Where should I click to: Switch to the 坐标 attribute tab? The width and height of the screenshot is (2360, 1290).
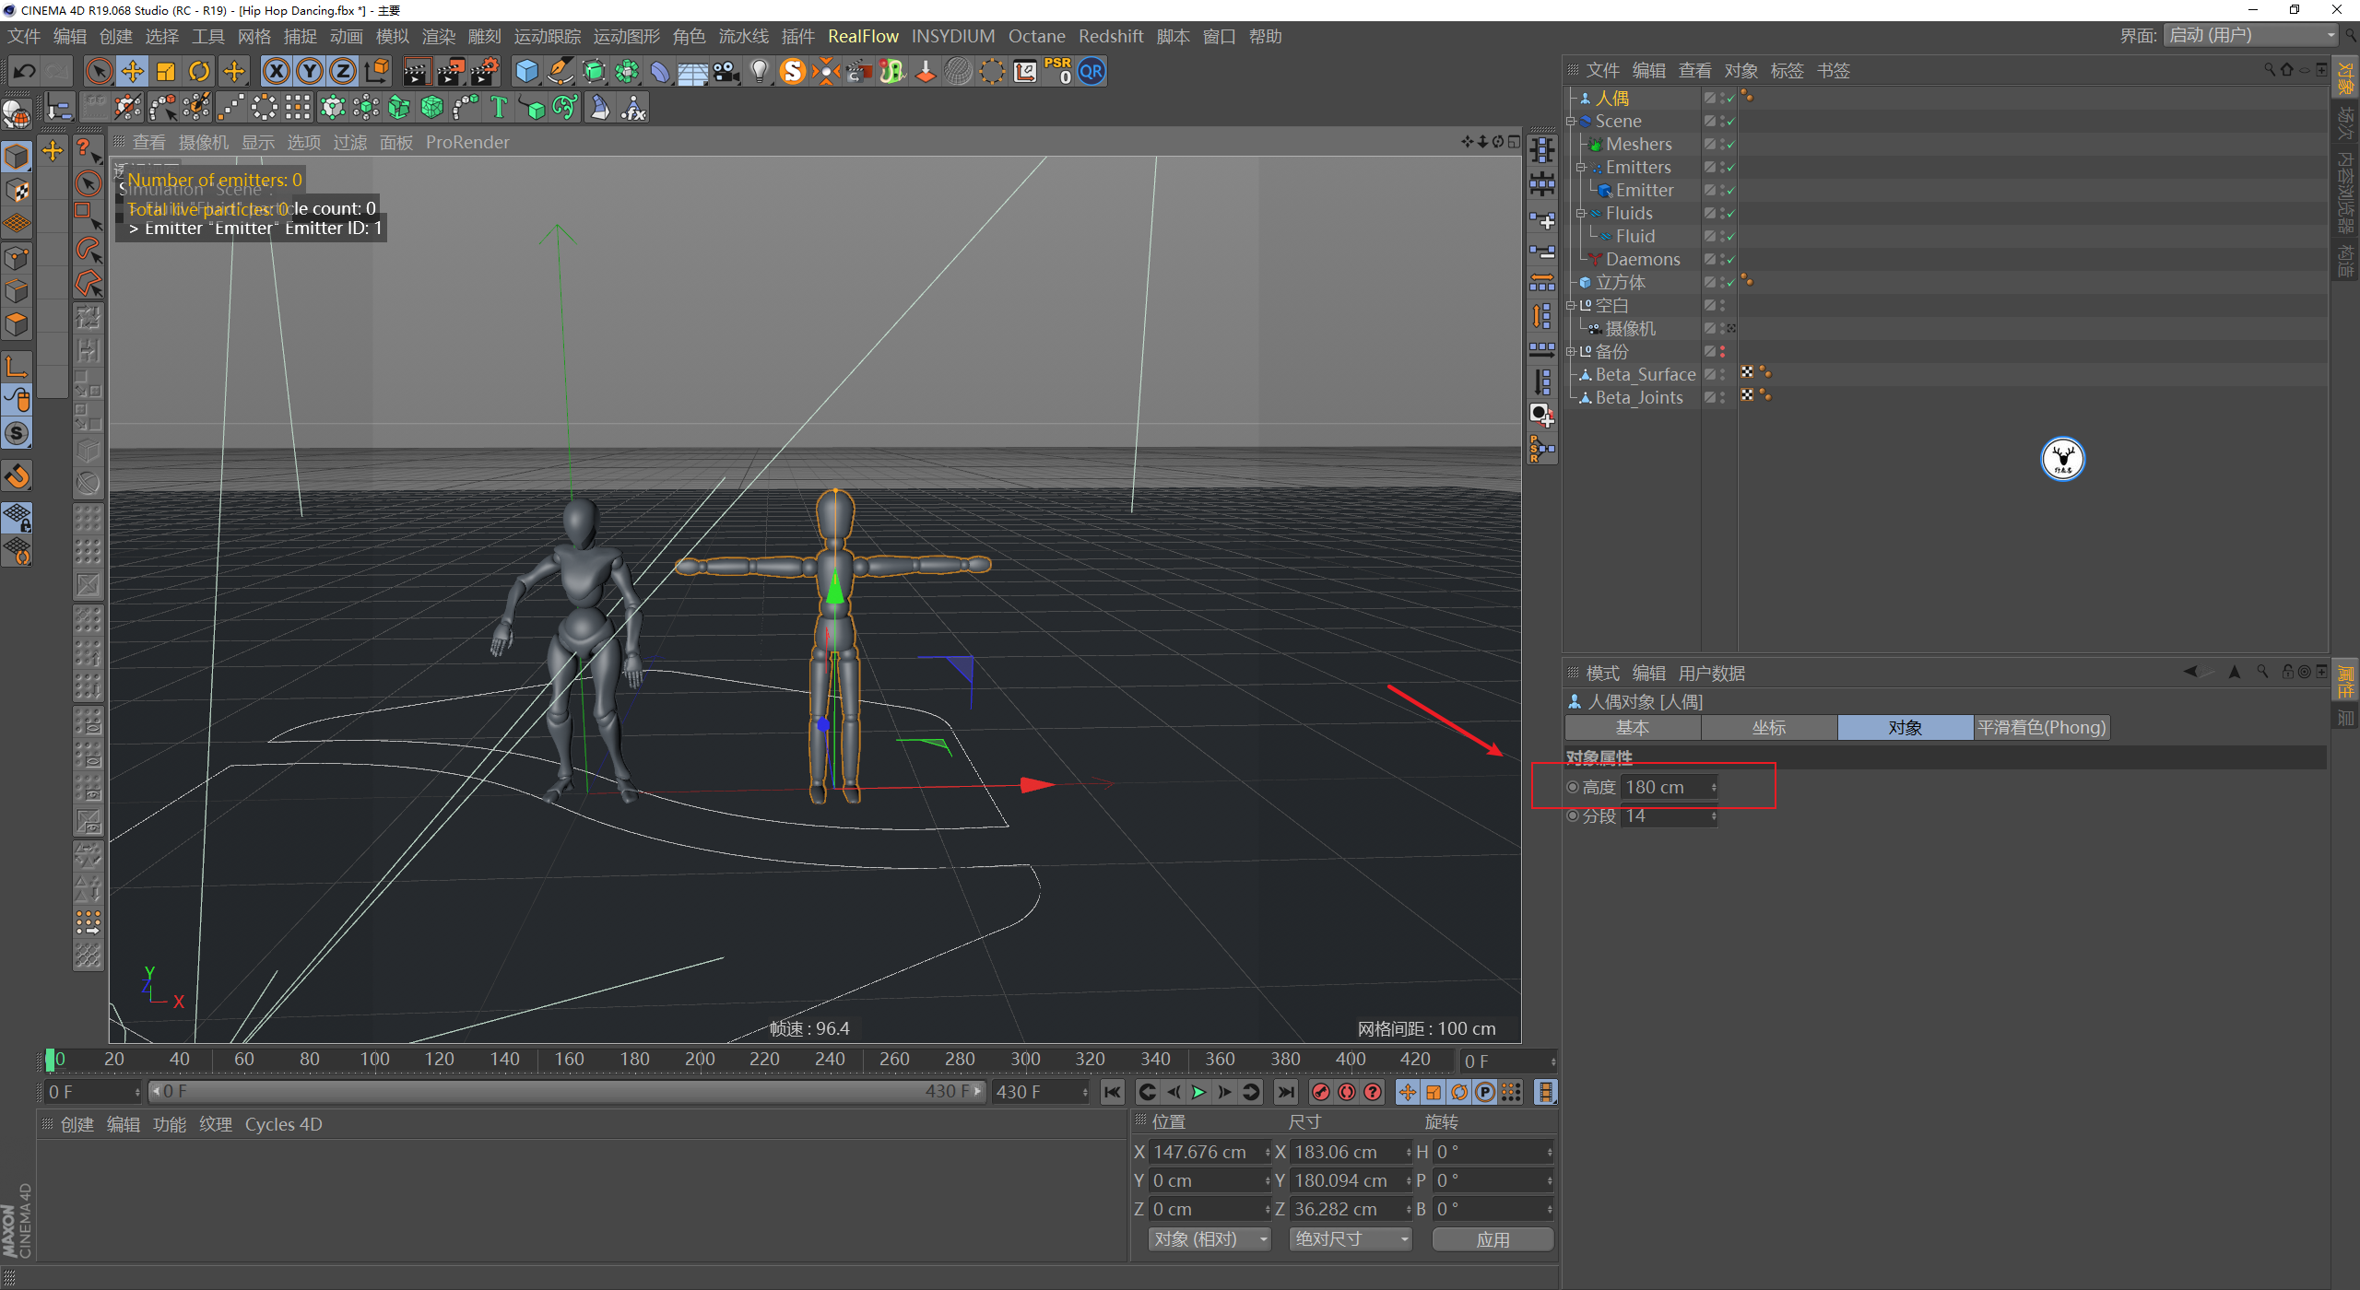(x=1768, y=728)
